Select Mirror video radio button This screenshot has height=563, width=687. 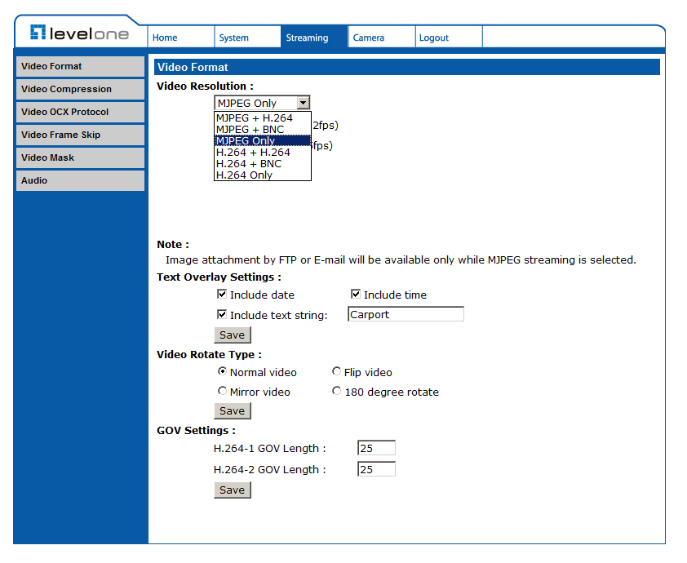click(222, 390)
